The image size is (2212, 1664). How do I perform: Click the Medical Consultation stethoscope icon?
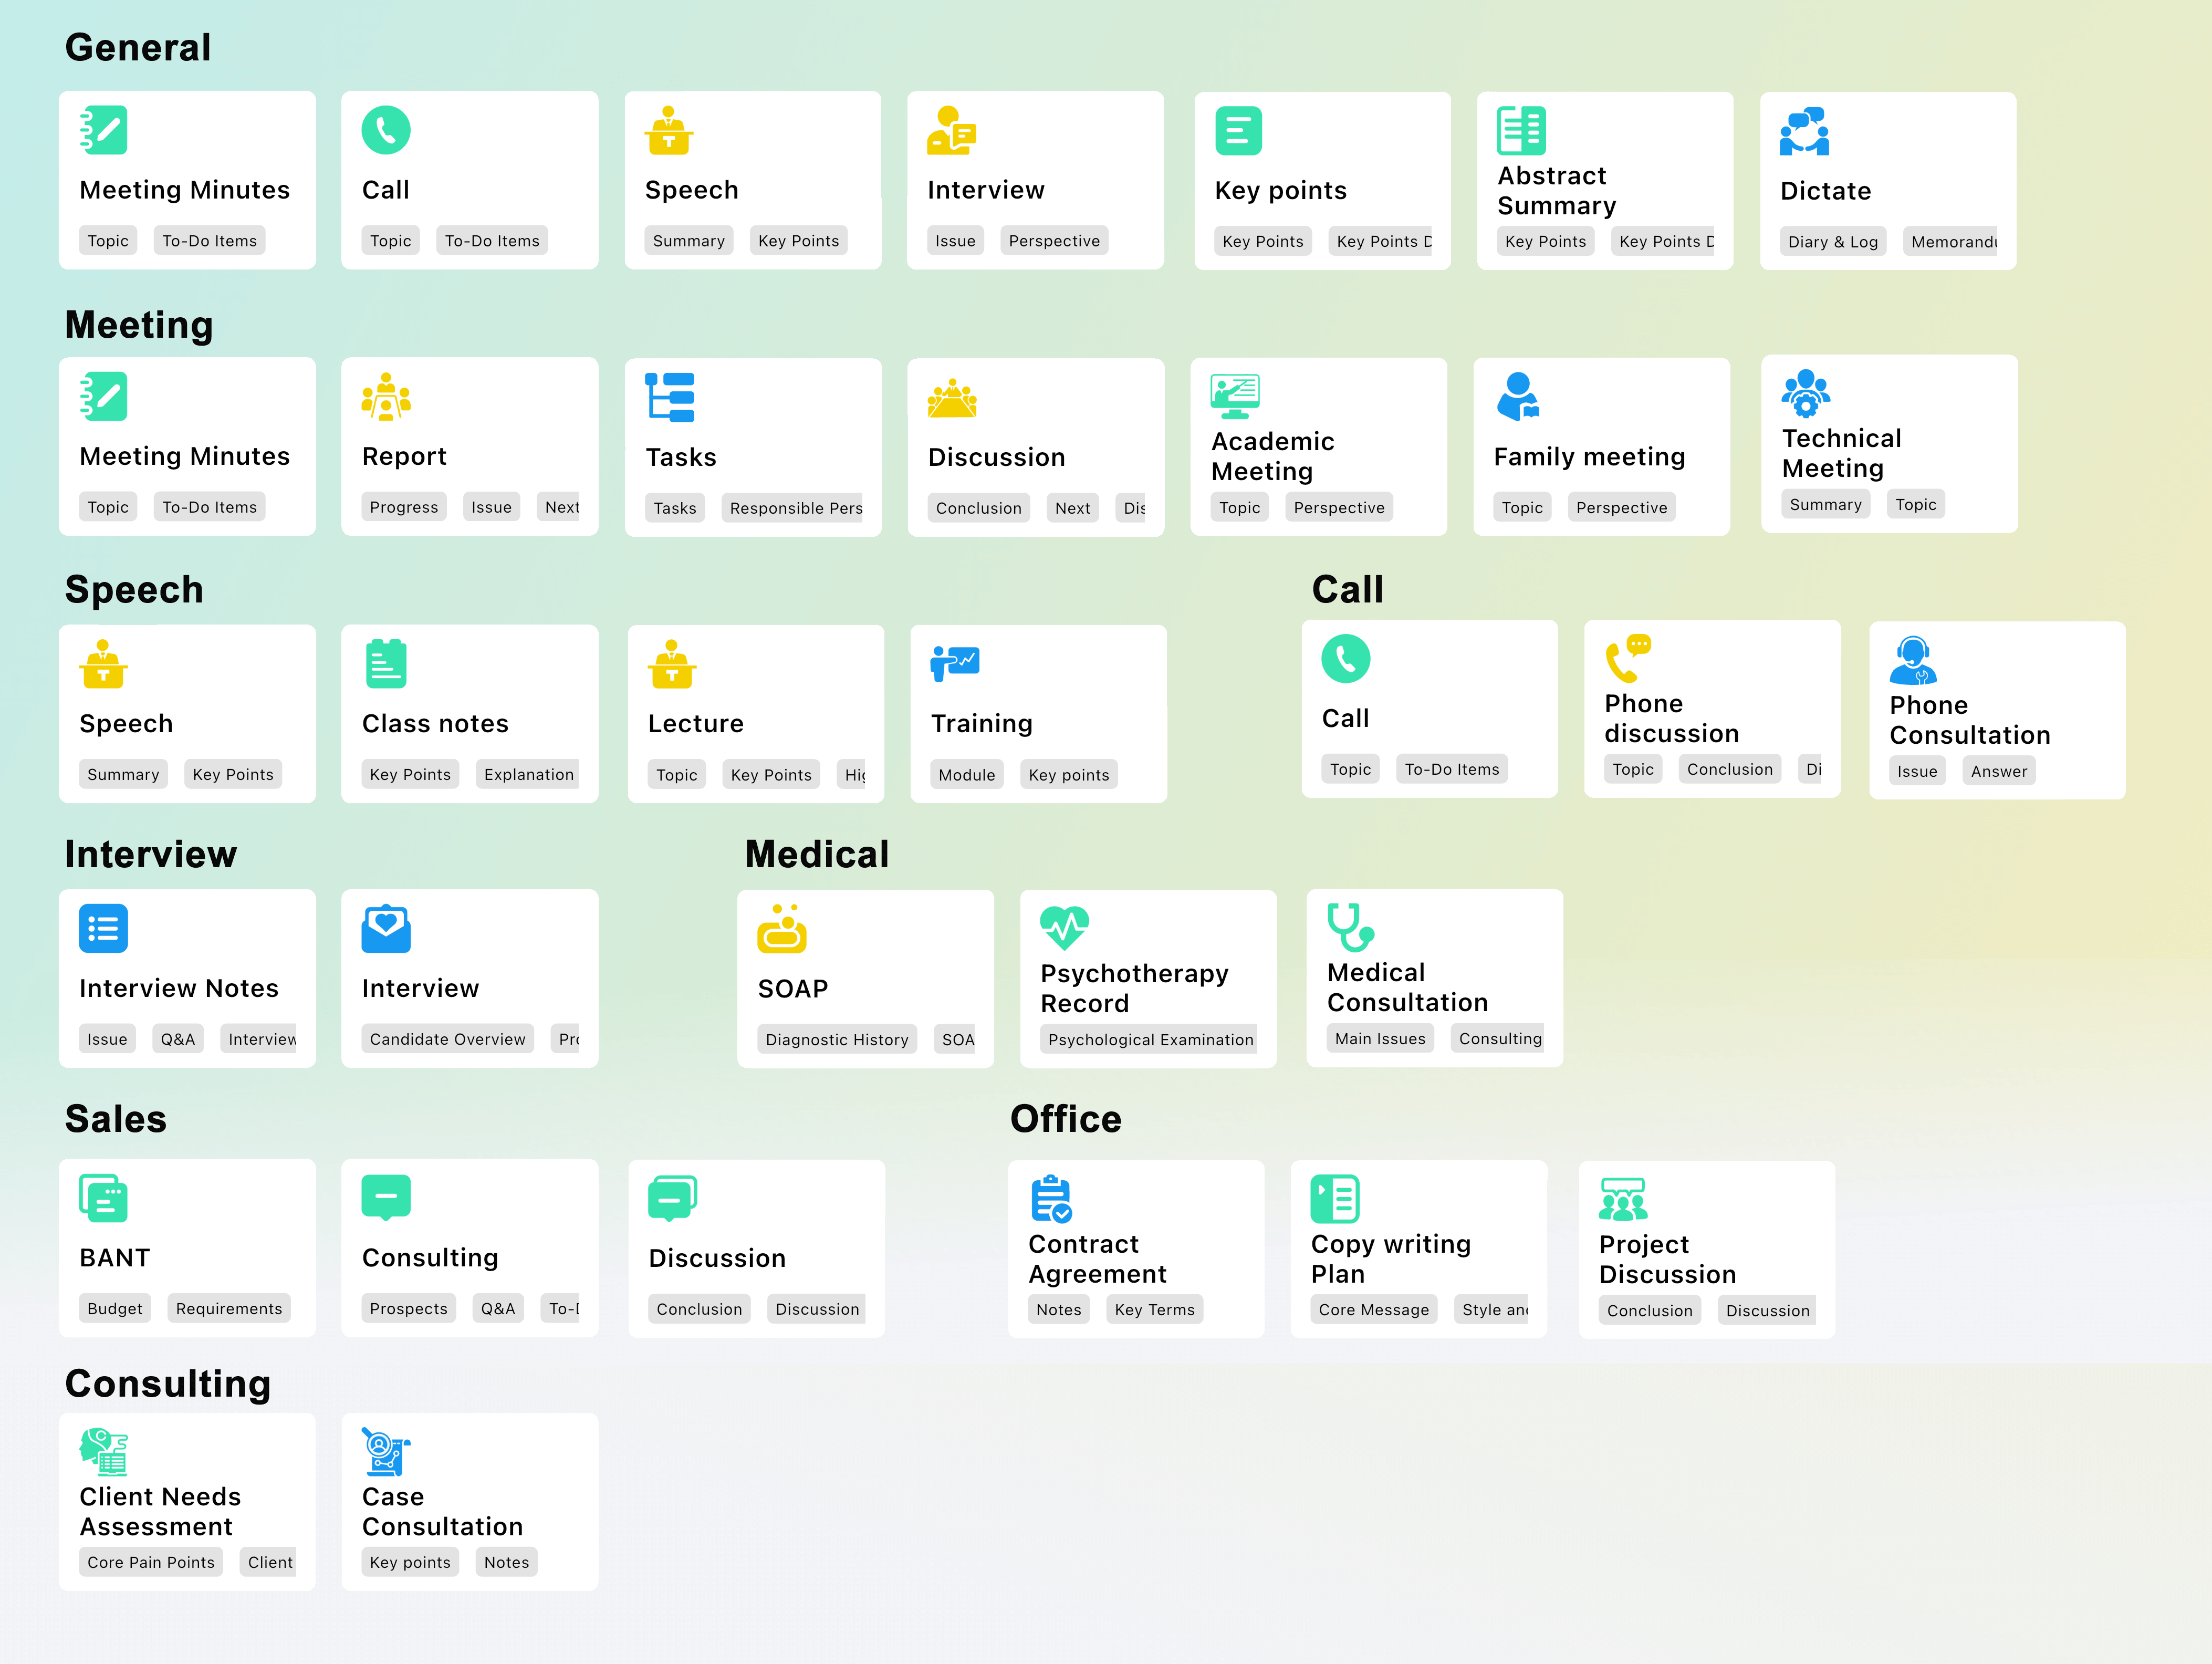click(x=1350, y=927)
